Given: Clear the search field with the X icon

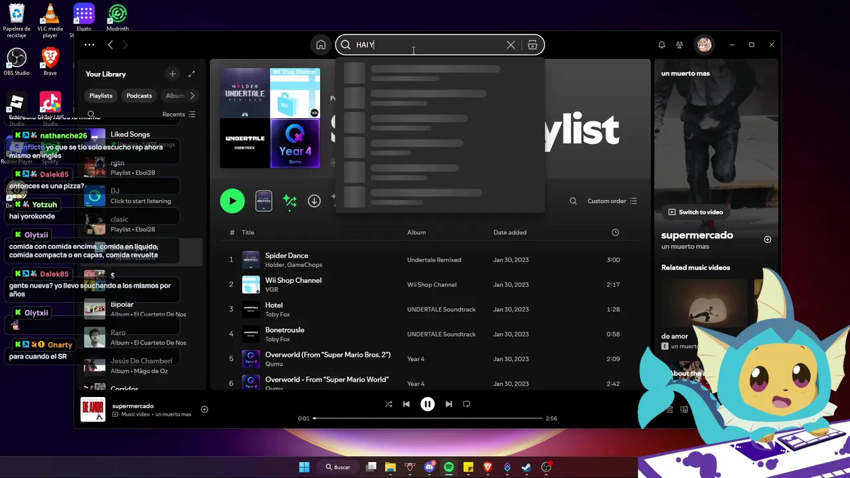Looking at the screenshot, I should 511,44.
